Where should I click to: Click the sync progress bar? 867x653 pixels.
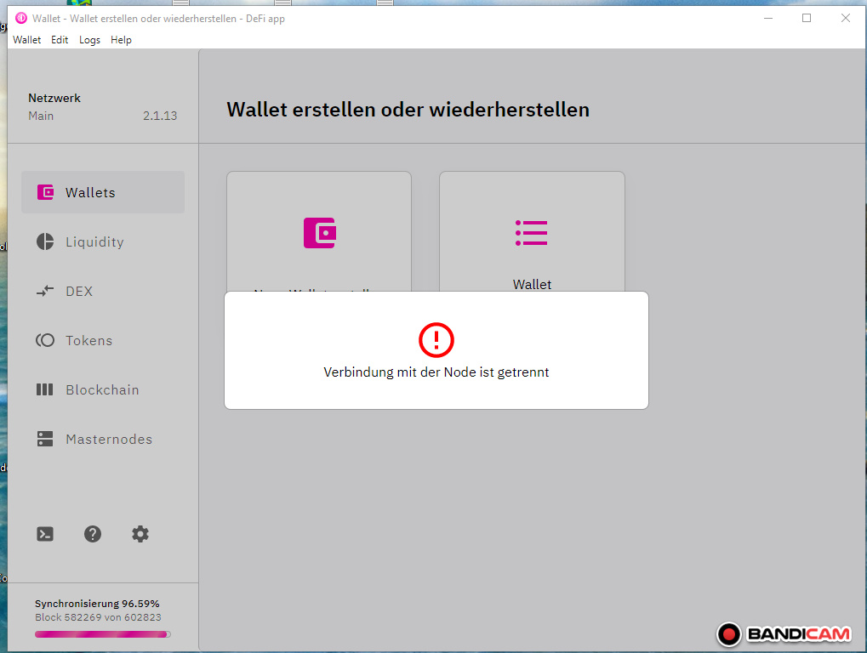tap(103, 634)
